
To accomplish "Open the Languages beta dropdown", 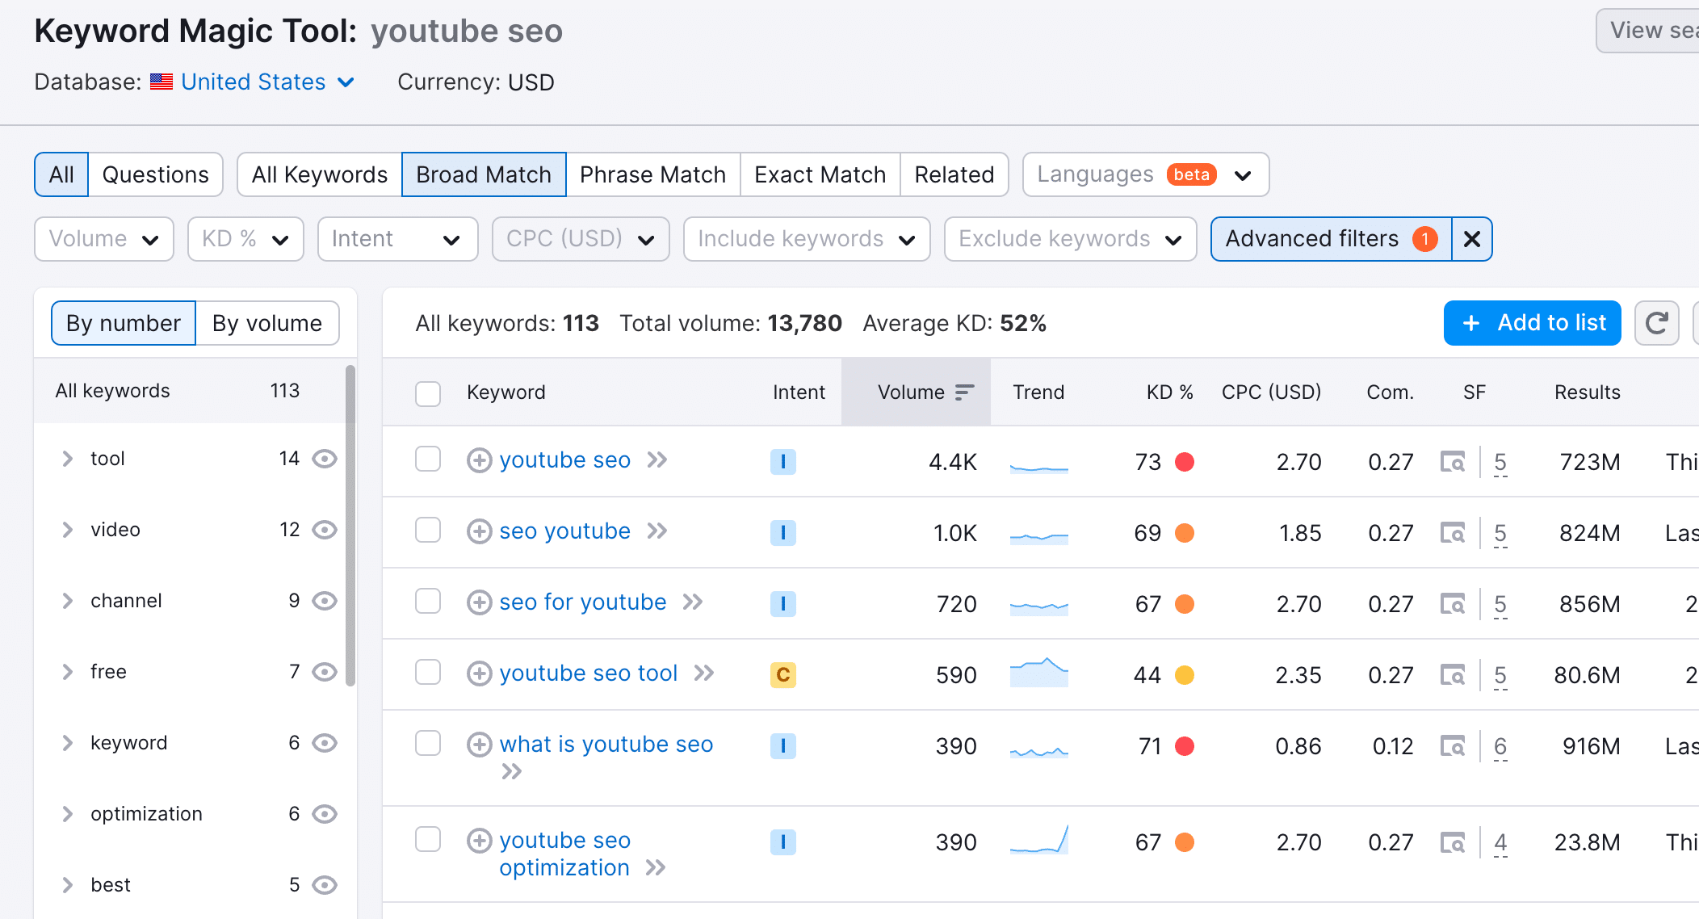I will [x=1146, y=174].
